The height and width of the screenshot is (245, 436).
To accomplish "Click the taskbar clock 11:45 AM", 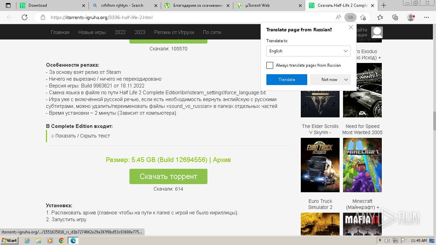I will [419, 241].
